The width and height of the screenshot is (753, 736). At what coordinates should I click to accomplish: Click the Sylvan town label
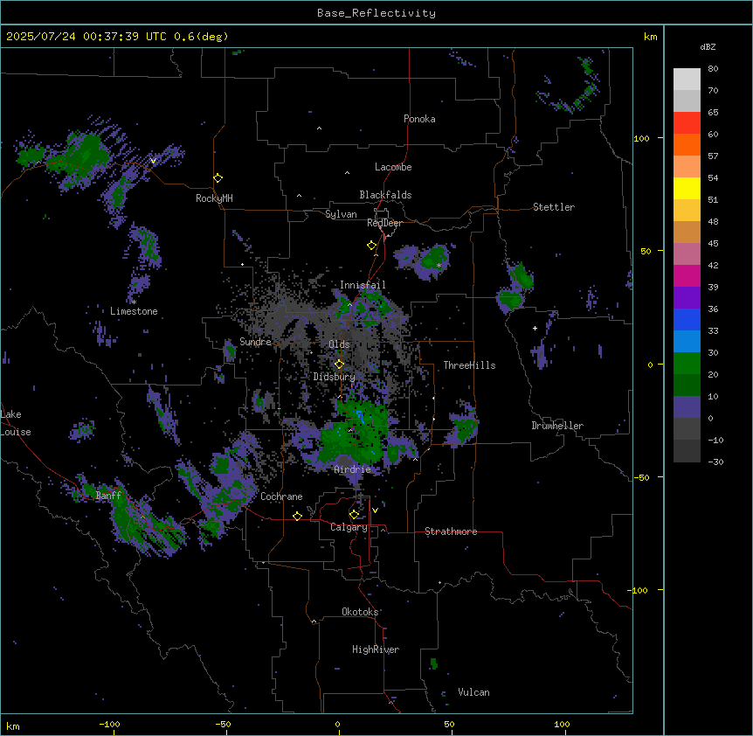click(x=341, y=214)
